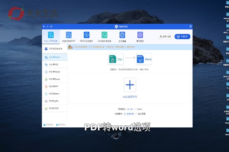Click the plus box to add a file
The image size is (229, 152).
(x=130, y=85)
